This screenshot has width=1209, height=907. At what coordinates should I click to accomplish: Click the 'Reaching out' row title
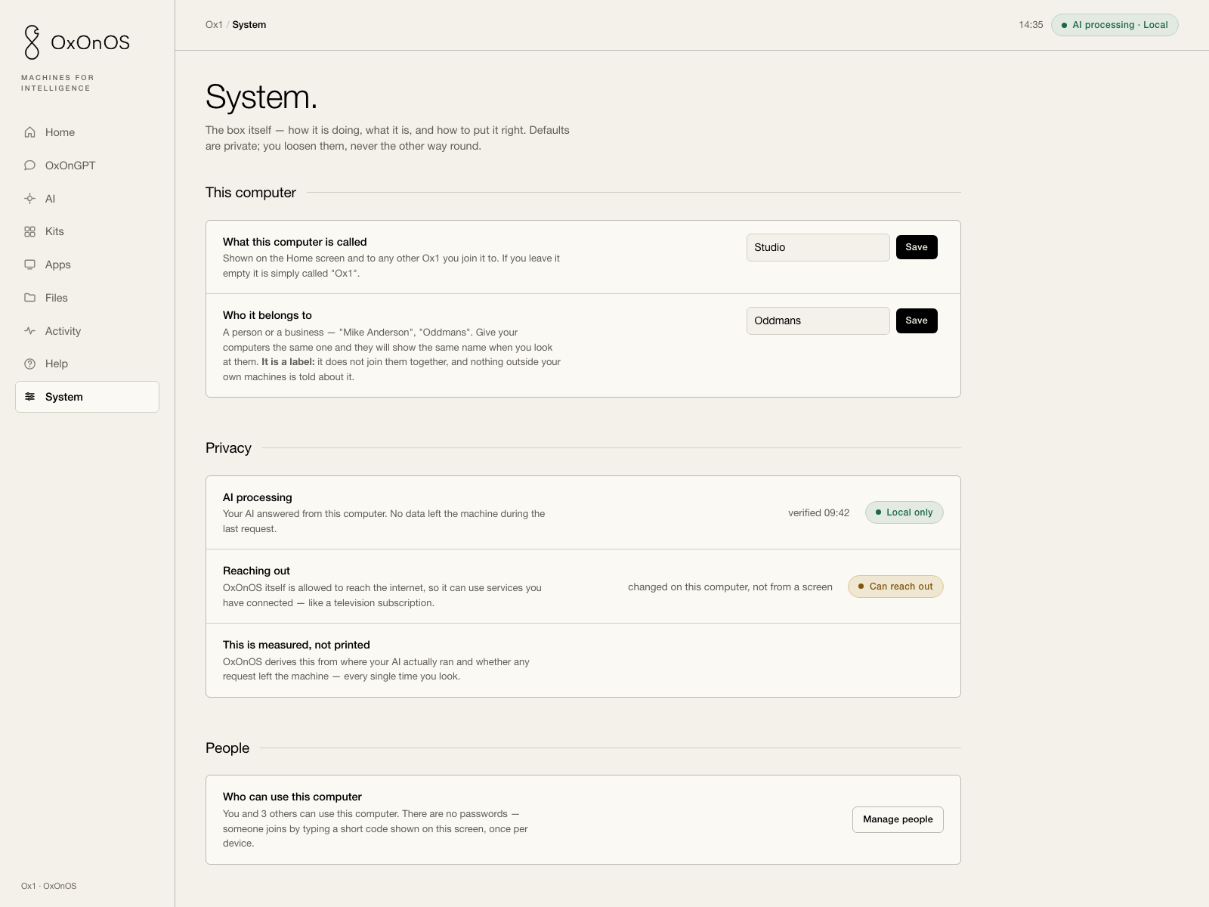(256, 571)
